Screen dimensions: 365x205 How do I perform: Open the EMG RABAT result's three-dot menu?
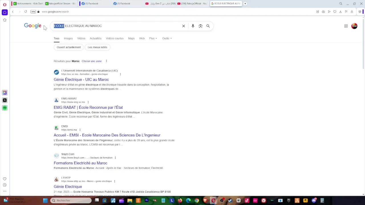pos(88,102)
